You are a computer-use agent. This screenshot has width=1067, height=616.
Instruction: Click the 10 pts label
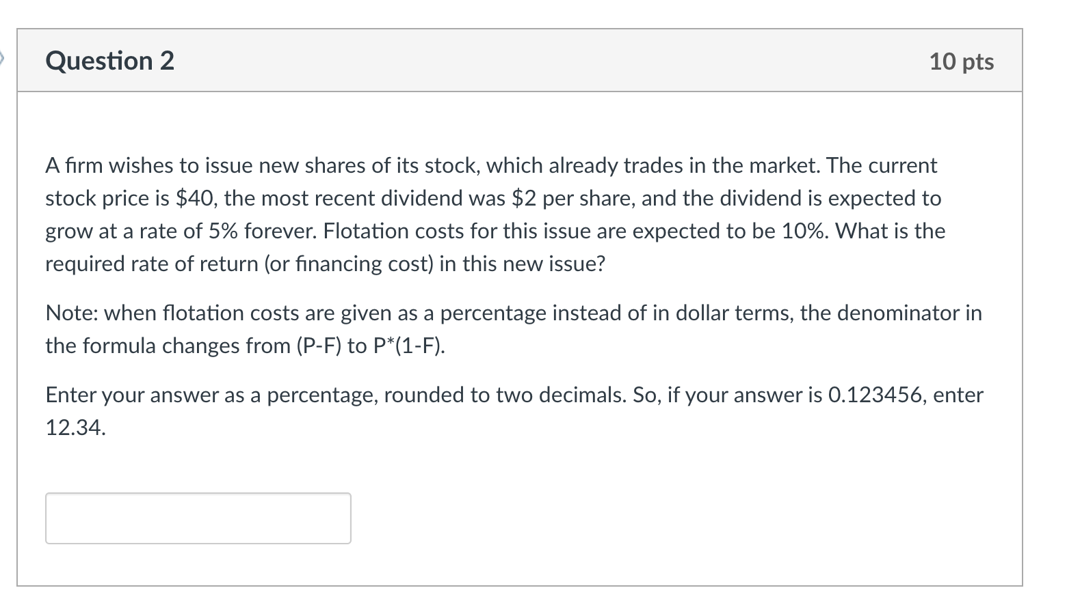point(962,61)
